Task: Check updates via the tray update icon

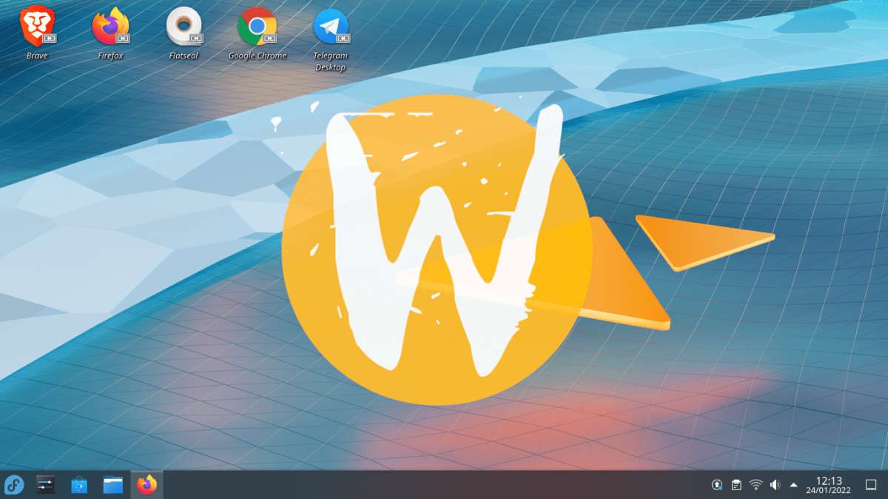Action: point(716,485)
